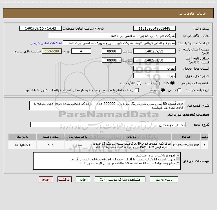Select the متوسط purchase type radio
Image resolution: width=217 pixels, height=210 pixels.
click(x=163, y=90)
